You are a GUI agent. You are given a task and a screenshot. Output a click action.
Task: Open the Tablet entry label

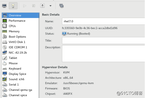pos(13,58)
